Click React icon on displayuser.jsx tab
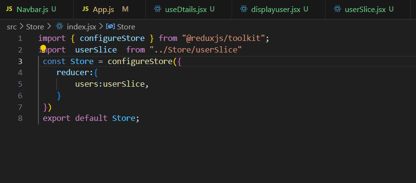 [x=244, y=9]
